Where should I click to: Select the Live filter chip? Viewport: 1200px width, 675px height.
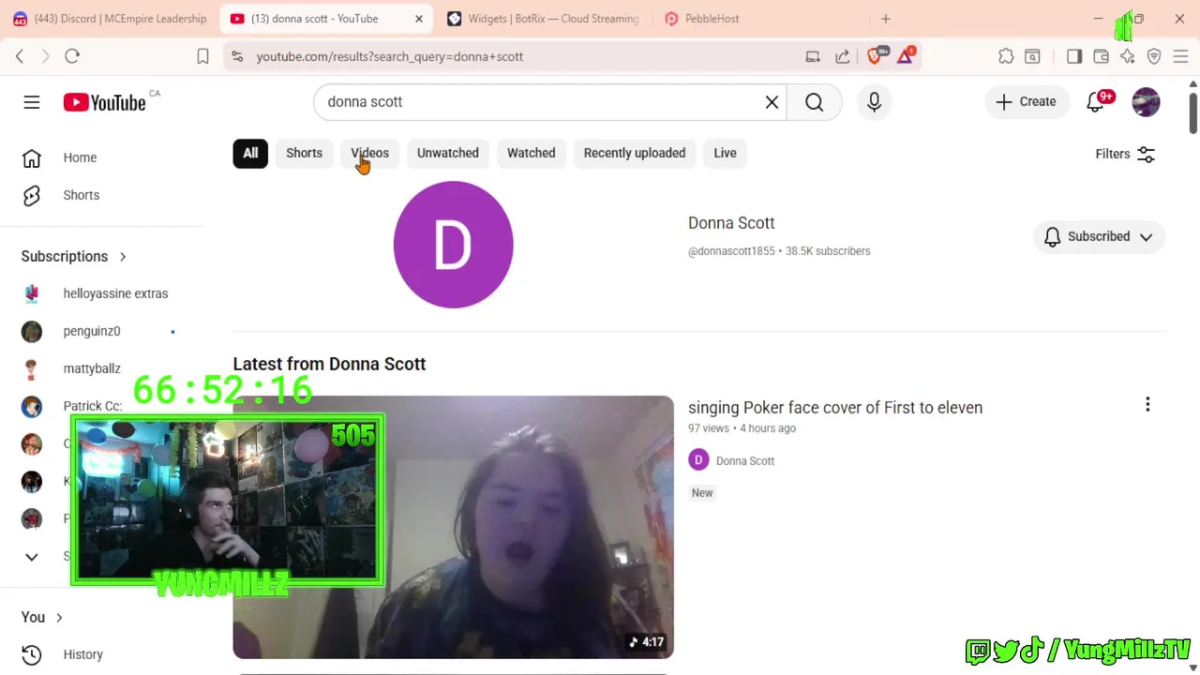pyautogui.click(x=725, y=153)
